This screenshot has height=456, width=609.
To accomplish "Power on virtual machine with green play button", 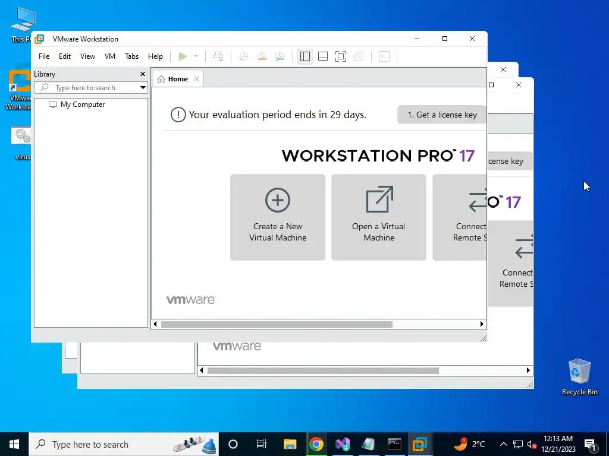I will [183, 56].
